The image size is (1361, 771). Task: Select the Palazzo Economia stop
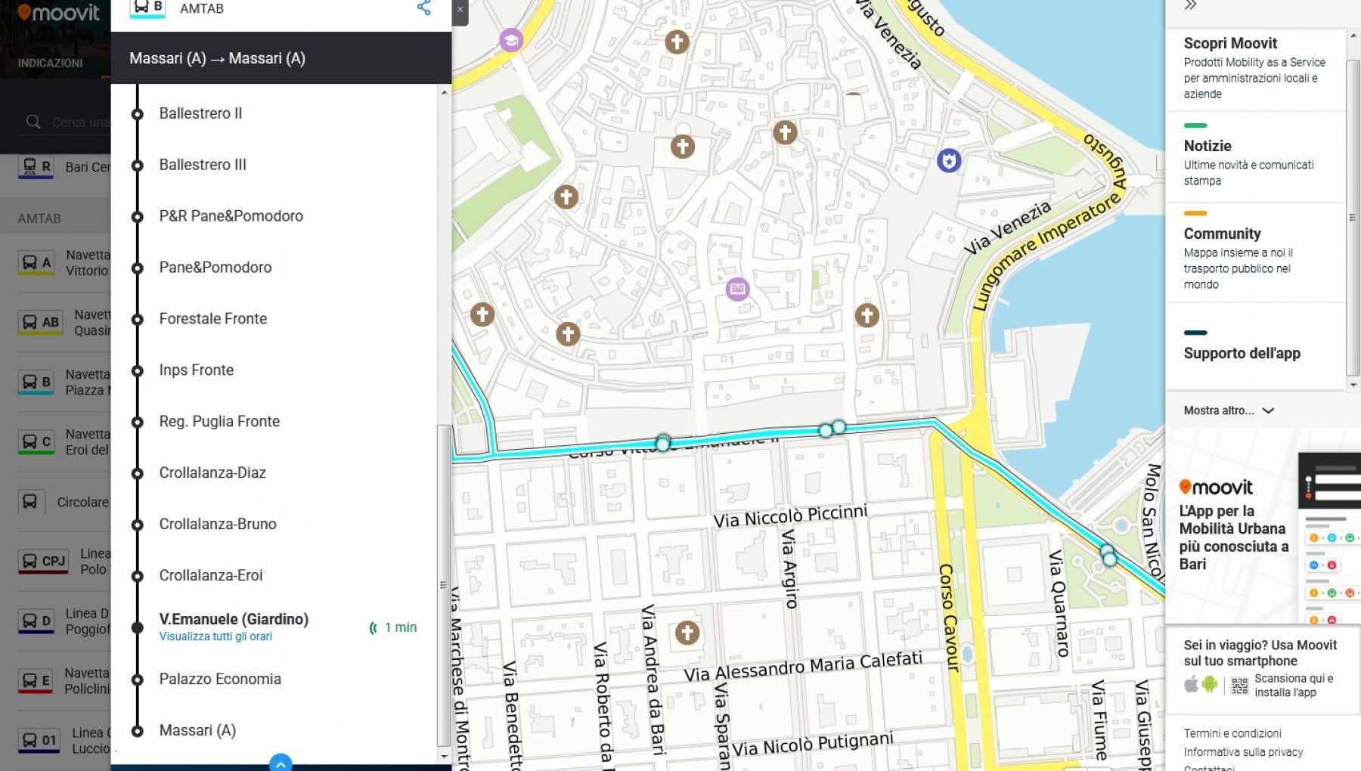[220, 680]
